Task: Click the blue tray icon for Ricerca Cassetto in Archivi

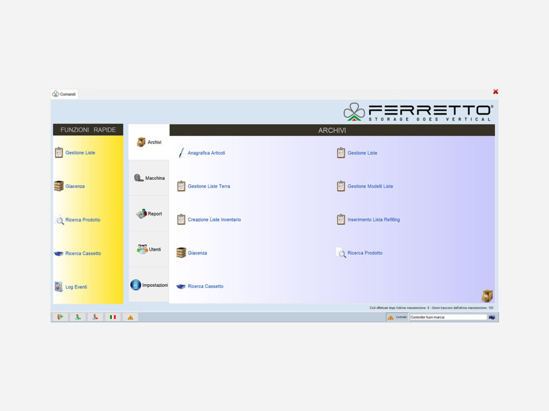Action: tap(181, 287)
